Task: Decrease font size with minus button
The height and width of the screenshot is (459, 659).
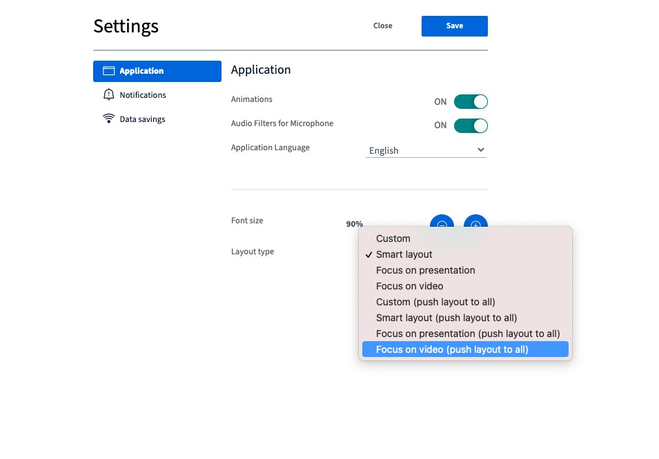Action: coord(442,222)
